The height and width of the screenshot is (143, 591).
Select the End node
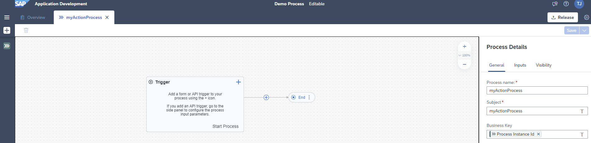(x=302, y=97)
